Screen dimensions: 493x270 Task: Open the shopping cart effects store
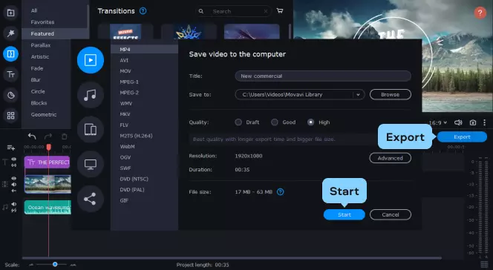click(280, 11)
